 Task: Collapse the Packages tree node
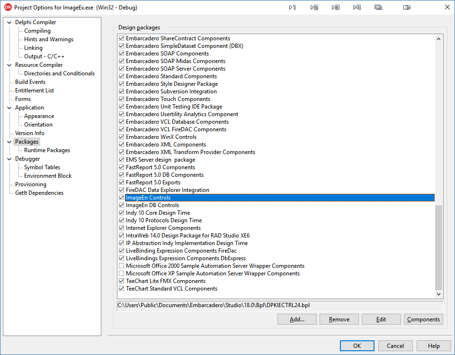(x=9, y=142)
